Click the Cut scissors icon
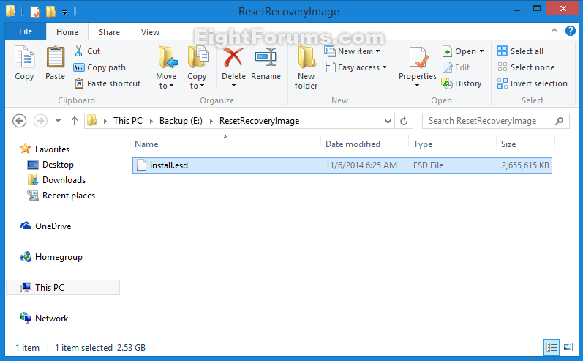The image size is (583, 361). (79, 51)
